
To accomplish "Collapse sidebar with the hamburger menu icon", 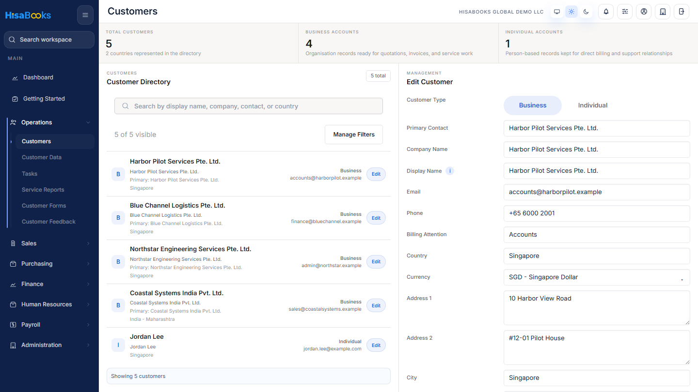I will pos(85,15).
